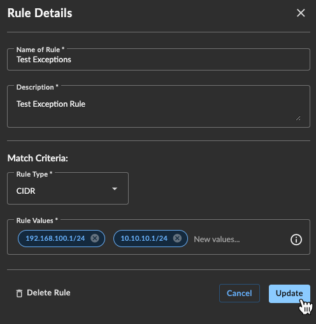Click the Name of Rule field

coord(159,60)
